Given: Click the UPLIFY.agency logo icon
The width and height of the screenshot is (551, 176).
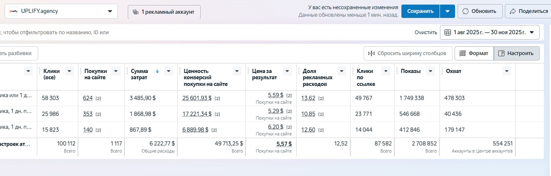Looking at the screenshot, I should click(x=13, y=11).
